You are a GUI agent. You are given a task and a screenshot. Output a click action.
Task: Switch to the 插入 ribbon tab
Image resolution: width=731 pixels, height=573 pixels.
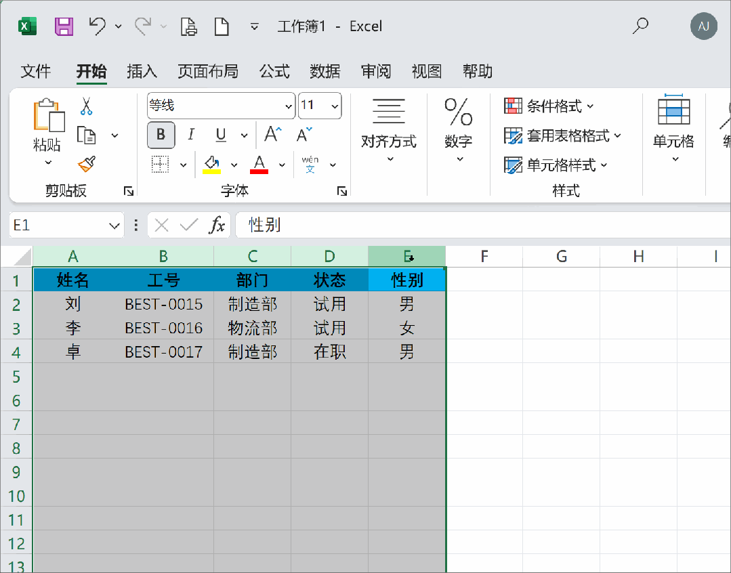pyautogui.click(x=142, y=71)
